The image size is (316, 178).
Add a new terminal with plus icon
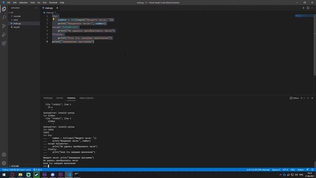(302, 98)
